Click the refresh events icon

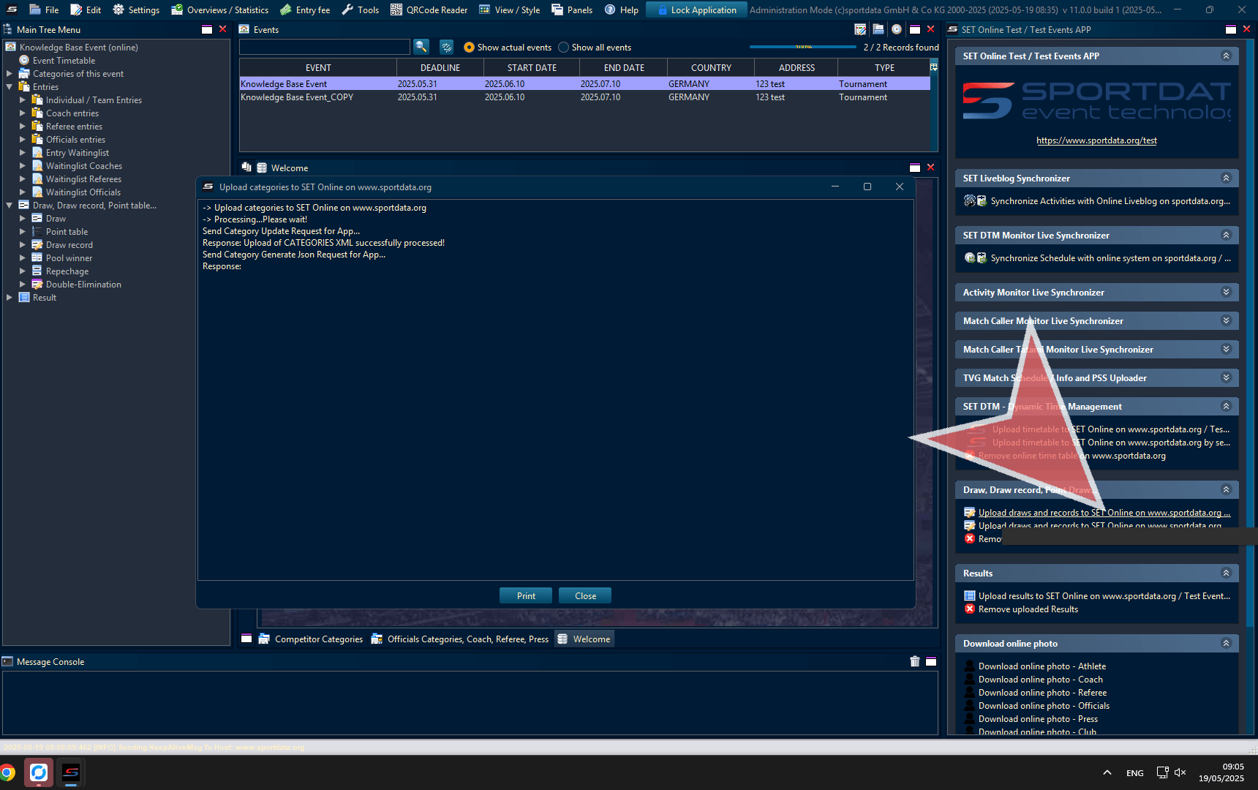pos(446,47)
